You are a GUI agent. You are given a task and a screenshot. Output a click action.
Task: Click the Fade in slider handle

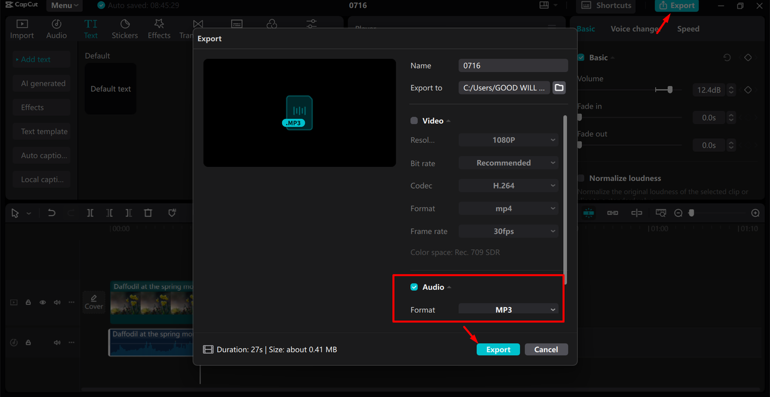coord(580,117)
